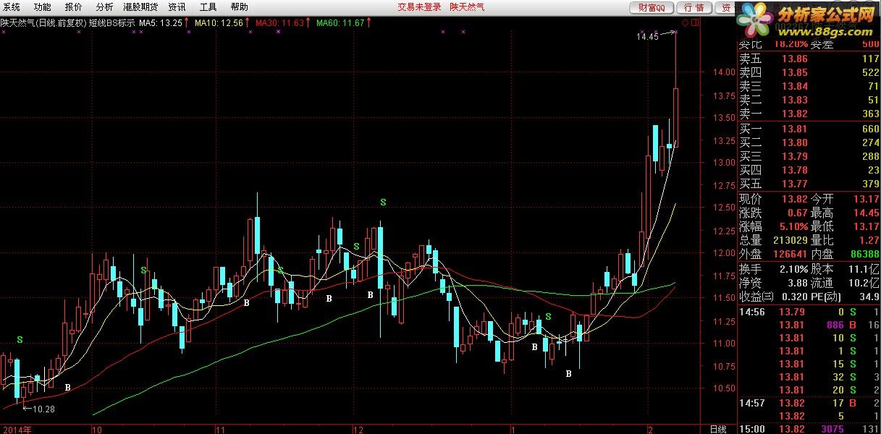The width and height of the screenshot is (881, 434).
Task: Click the 外盘 126641 value
Action: 790,254
